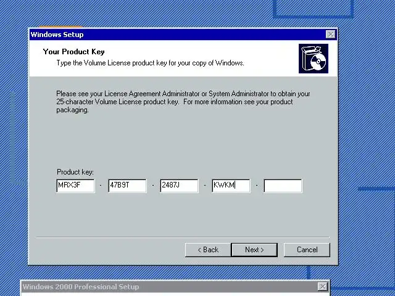The height and width of the screenshot is (296, 395).
Task: Focus the second product key field 47B9T
Action: tap(128, 186)
